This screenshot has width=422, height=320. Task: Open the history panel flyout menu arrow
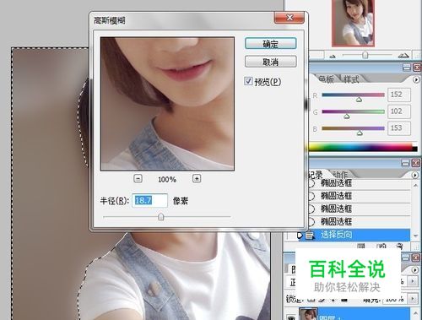click(415, 175)
